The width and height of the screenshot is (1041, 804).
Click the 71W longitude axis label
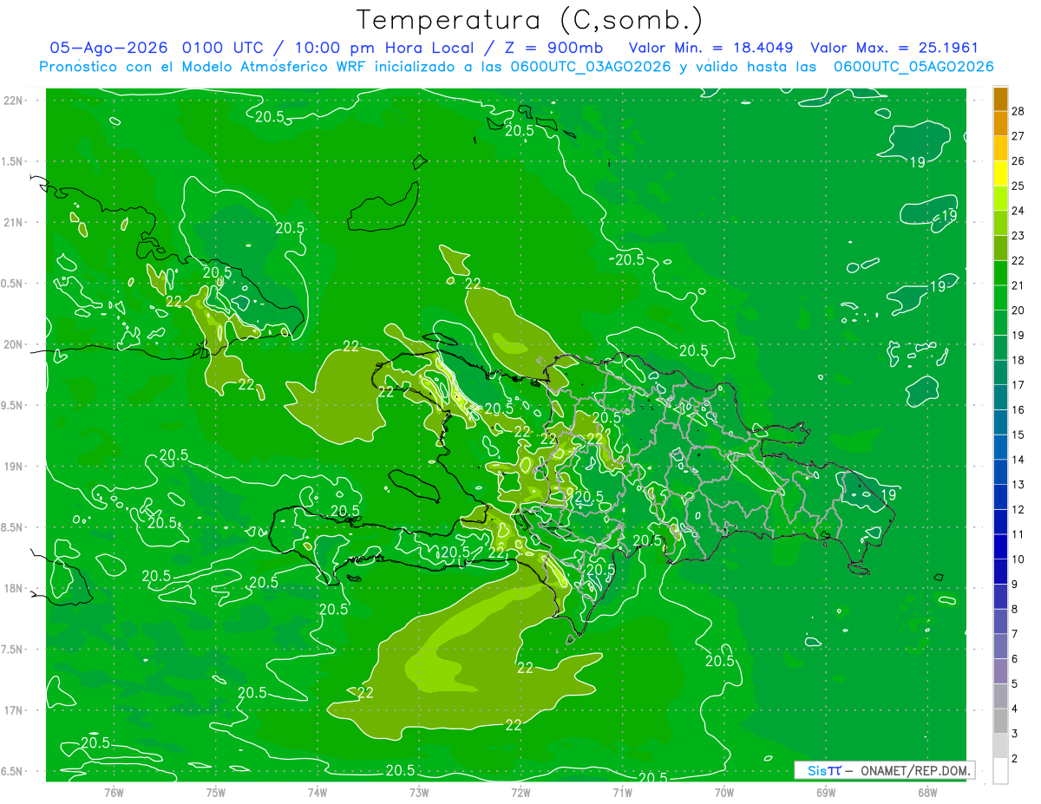(x=622, y=792)
